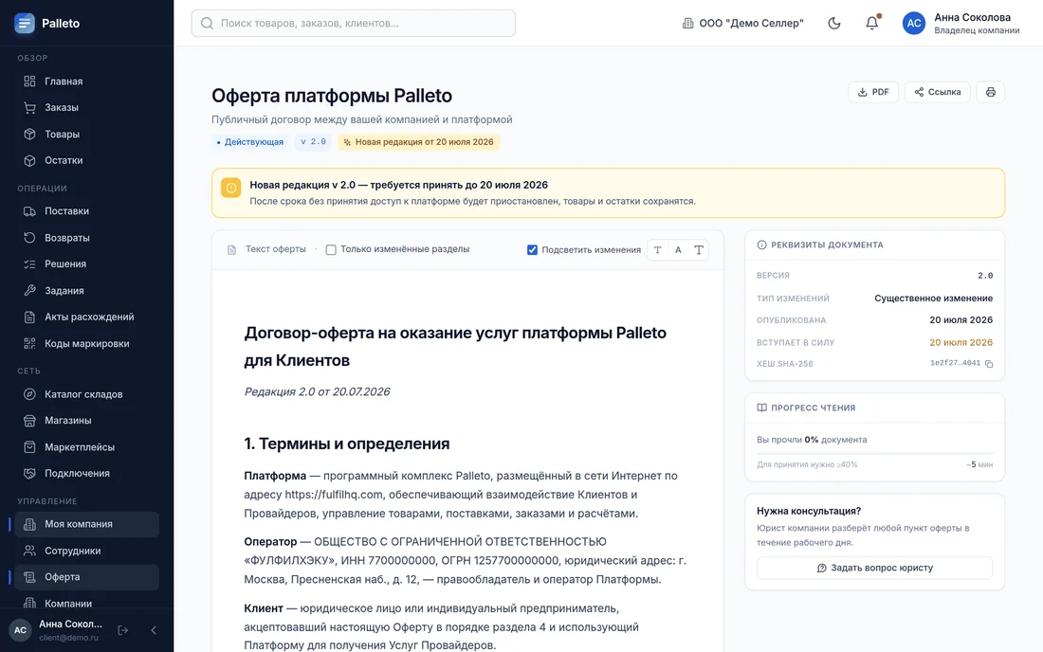Click the hash value 1e2f27…4041
1043x652 pixels.
click(x=955, y=364)
